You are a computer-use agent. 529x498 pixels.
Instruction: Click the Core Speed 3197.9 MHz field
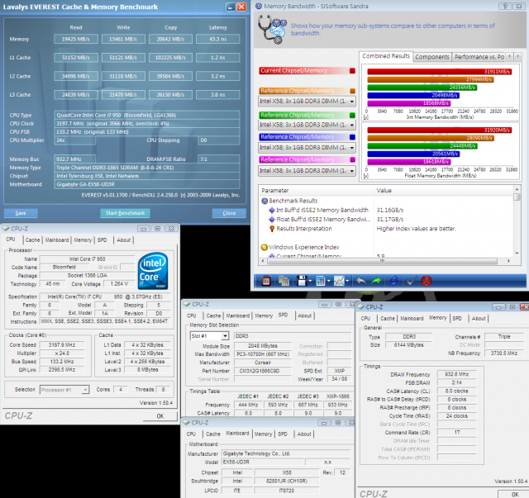click(x=62, y=345)
